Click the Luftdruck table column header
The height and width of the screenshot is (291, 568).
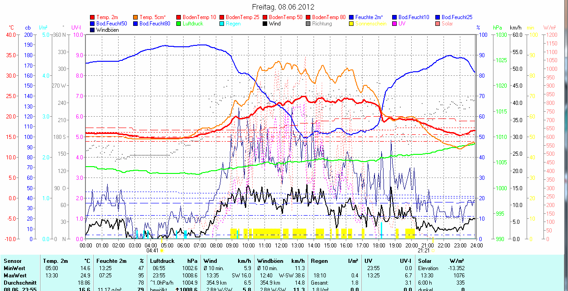coord(162,261)
